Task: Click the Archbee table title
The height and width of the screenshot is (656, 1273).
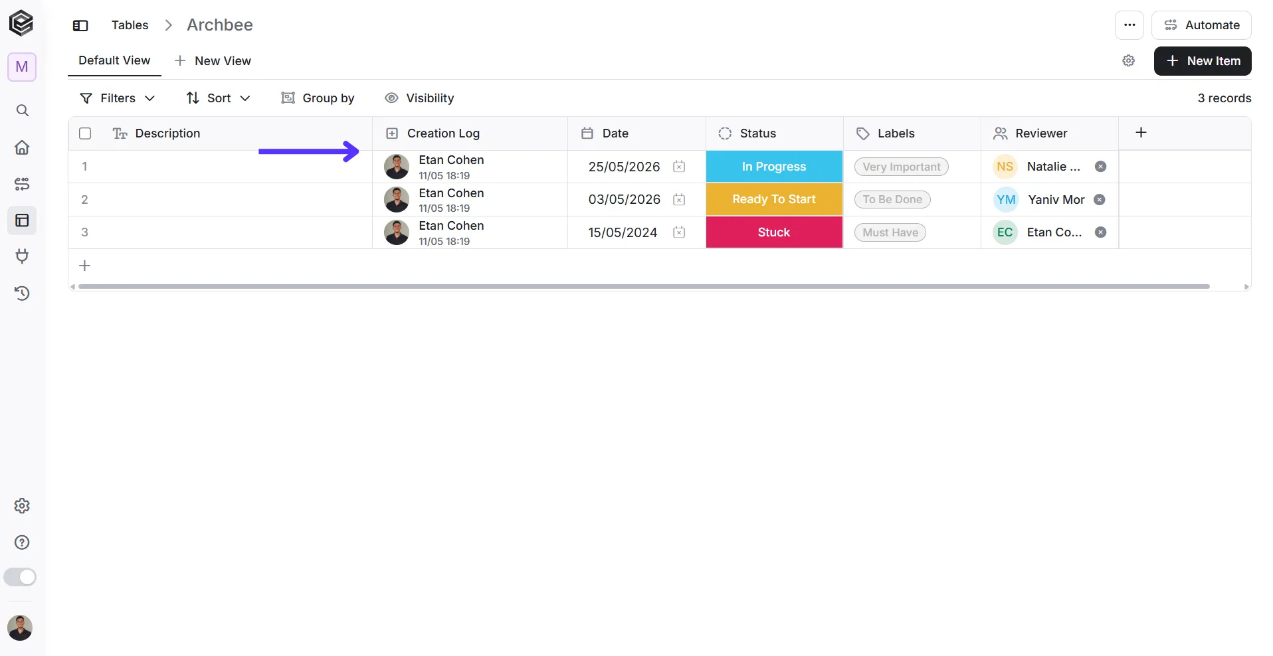Action: tap(219, 25)
